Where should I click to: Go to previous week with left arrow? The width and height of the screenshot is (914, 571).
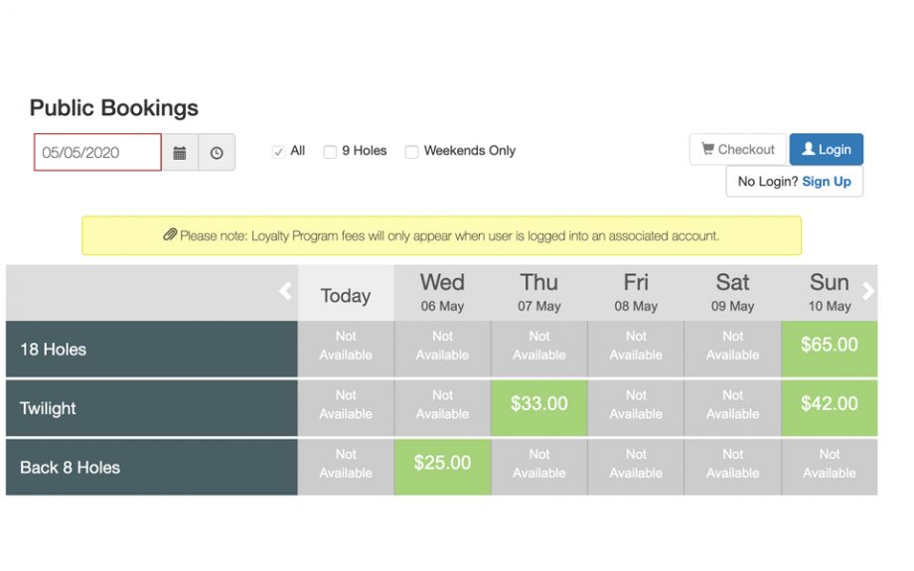point(285,291)
